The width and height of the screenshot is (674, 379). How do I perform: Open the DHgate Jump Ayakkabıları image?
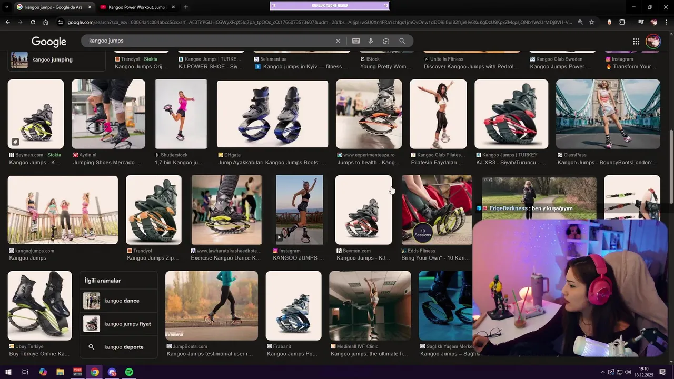(272, 114)
